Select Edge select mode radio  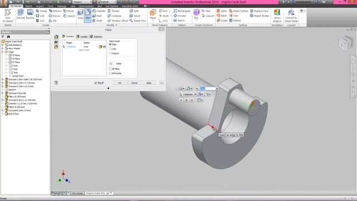click(x=110, y=45)
